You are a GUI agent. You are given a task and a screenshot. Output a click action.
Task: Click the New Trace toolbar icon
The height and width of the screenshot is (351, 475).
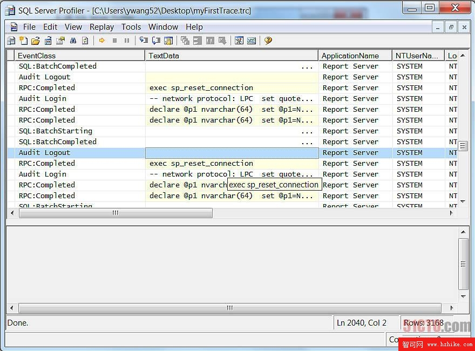(x=11, y=40)
